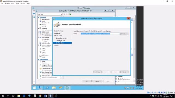
Task: Go to Choose Disk Format wizard step
Action: 61,38
